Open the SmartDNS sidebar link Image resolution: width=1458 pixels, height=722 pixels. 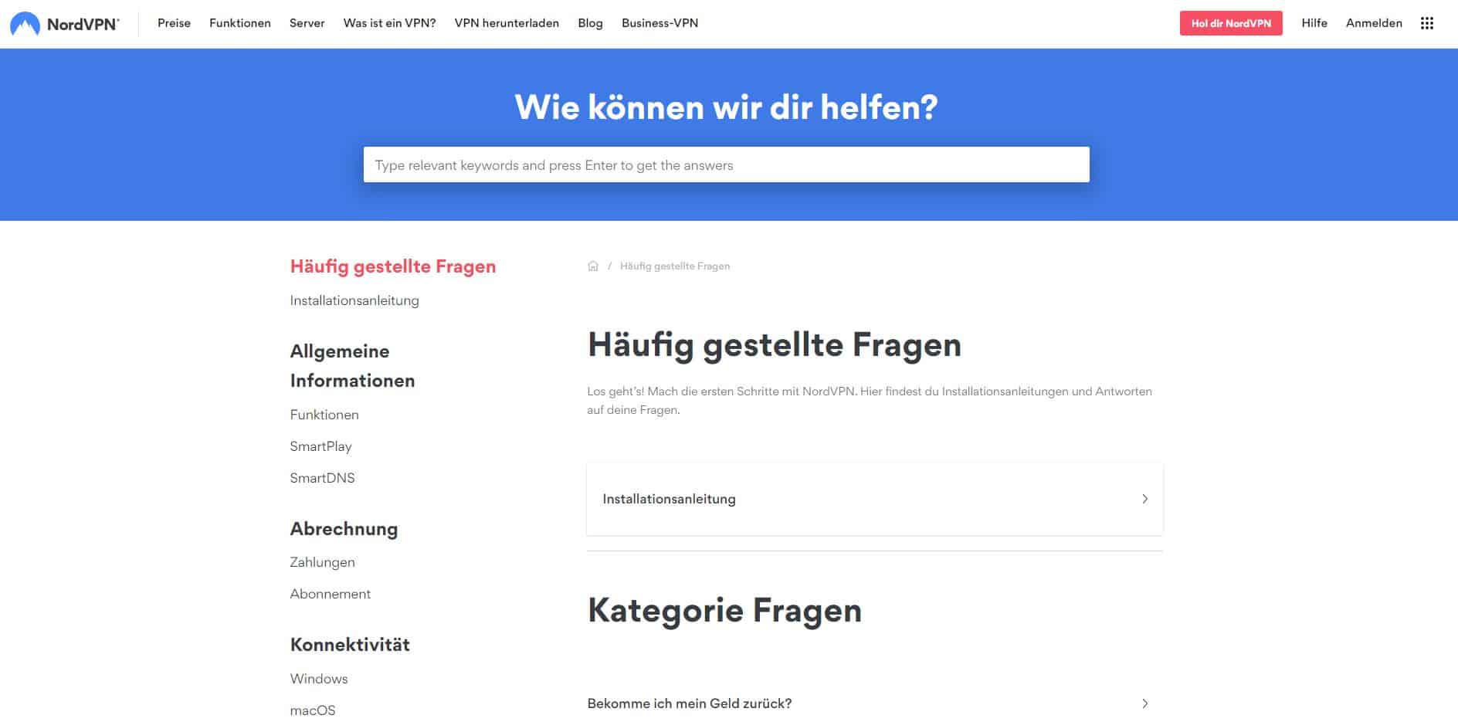click(322, 478)
